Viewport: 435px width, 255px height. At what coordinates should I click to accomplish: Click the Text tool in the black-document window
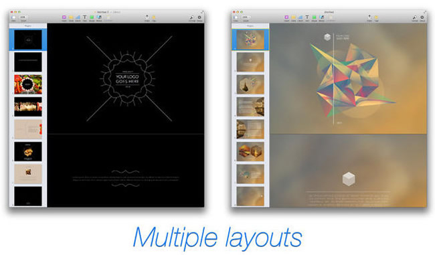coord(85,17)
